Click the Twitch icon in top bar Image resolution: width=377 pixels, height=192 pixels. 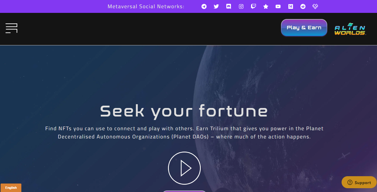[x=253, y=6]
